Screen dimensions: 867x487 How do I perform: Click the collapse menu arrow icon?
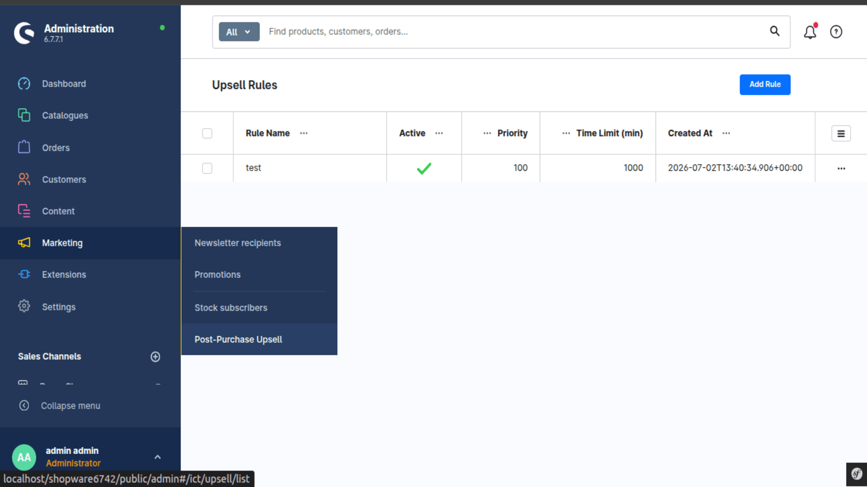point(24,405)
